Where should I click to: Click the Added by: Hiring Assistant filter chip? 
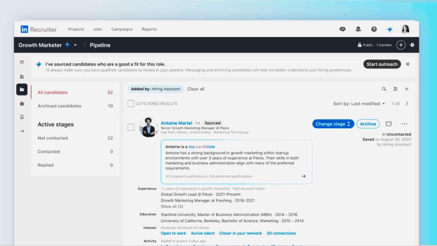click(156, 89)
